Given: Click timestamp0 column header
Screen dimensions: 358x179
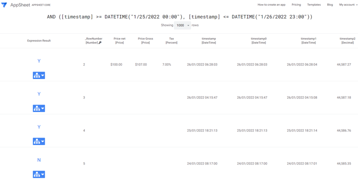Looking at the screenshot, I should 259,40.
